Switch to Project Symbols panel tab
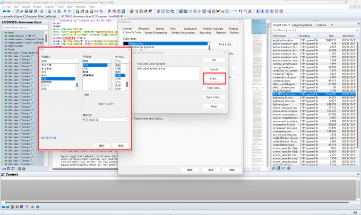Screen dimensions: 361x215 point(303,25)
